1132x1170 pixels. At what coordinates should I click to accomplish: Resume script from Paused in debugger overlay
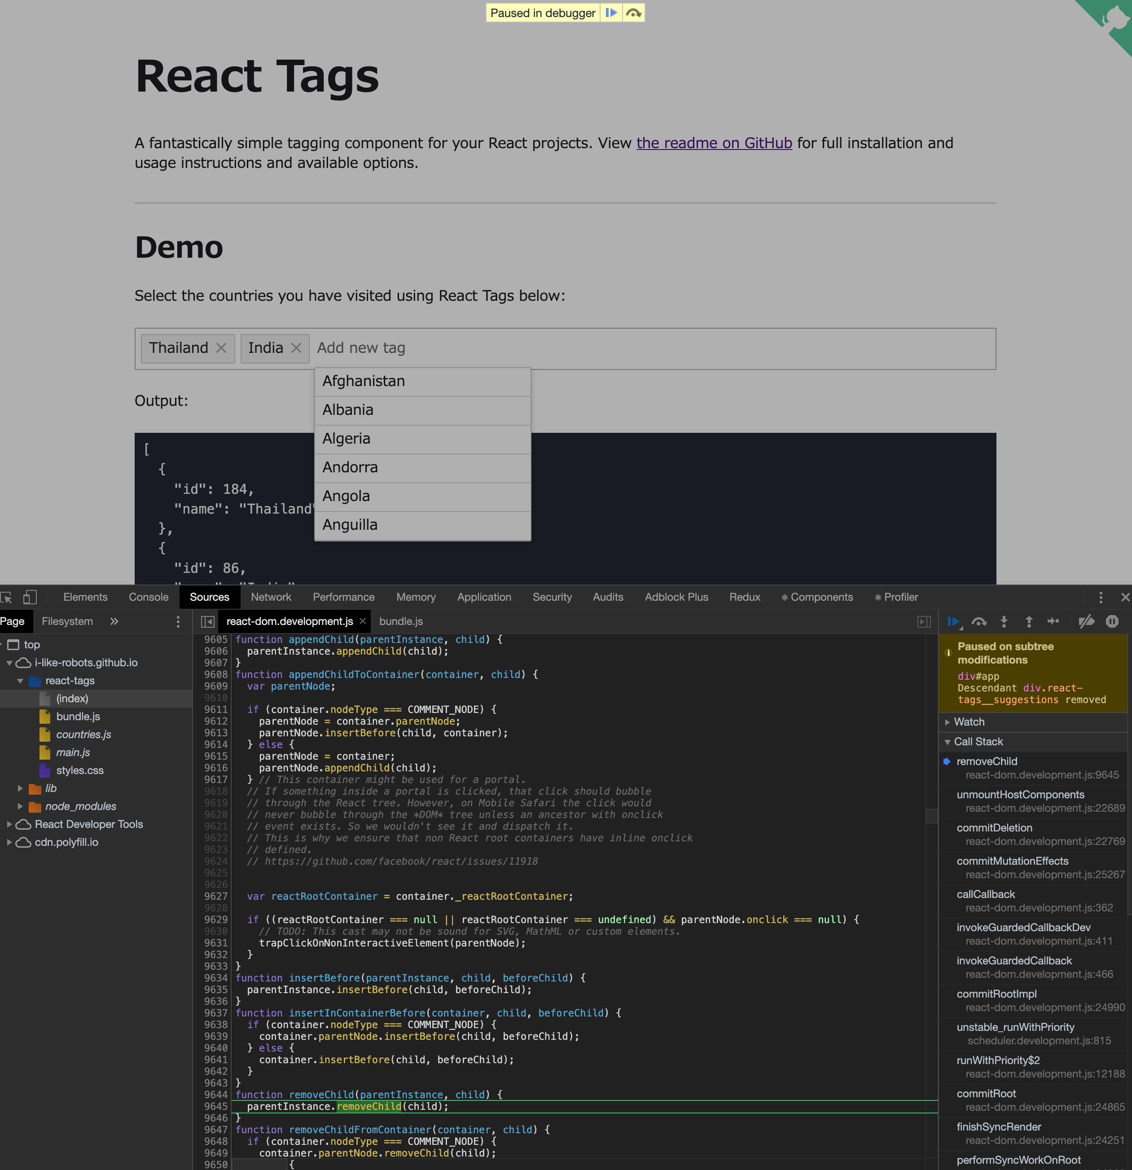(x=611, y=13)
